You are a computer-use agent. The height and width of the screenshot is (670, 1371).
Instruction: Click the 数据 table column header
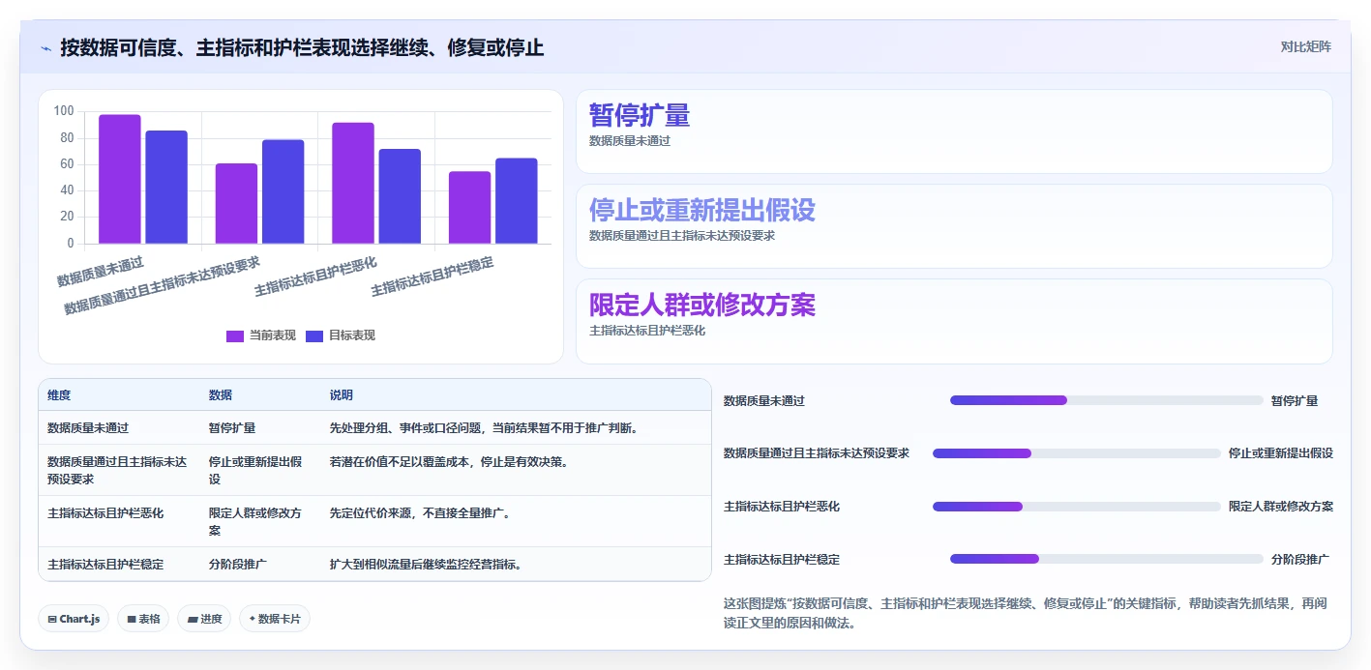point(221,395)
